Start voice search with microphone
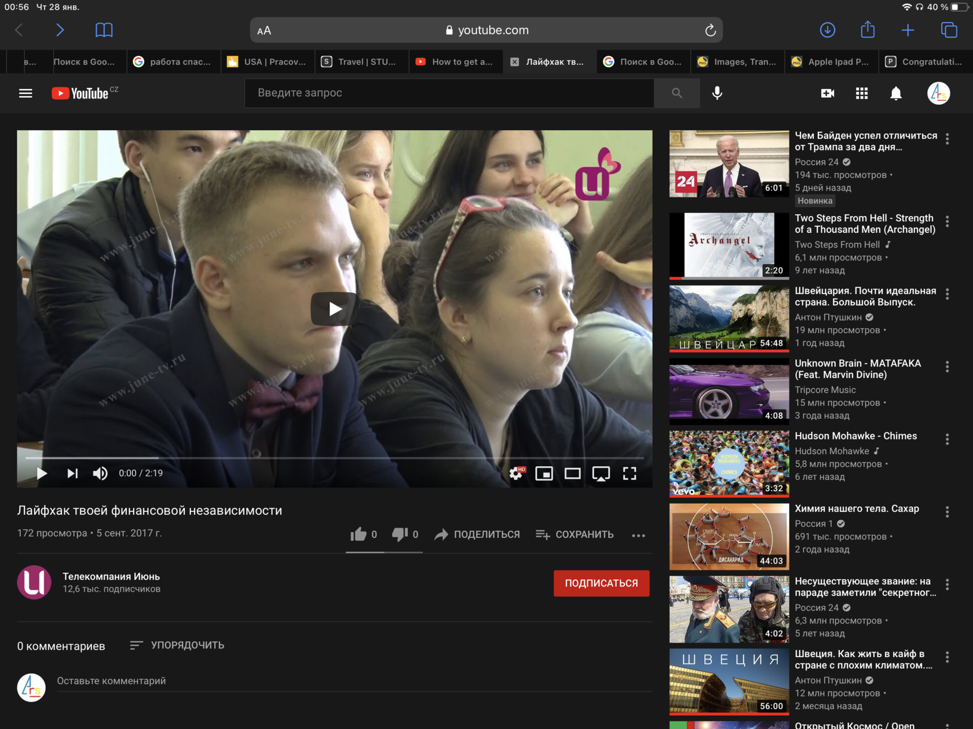This screenshot has width=973, height=729. click(717, 93)
